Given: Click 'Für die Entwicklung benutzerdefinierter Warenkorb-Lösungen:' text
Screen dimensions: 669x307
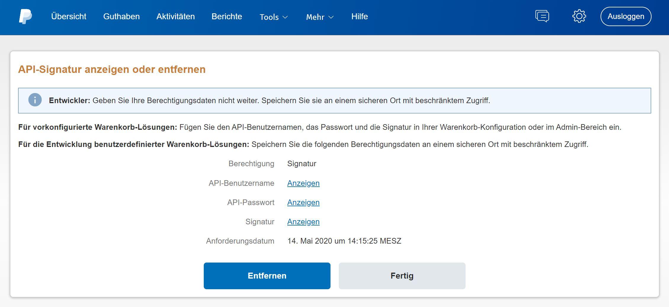Looking at the screenshot, I should 134,144.
